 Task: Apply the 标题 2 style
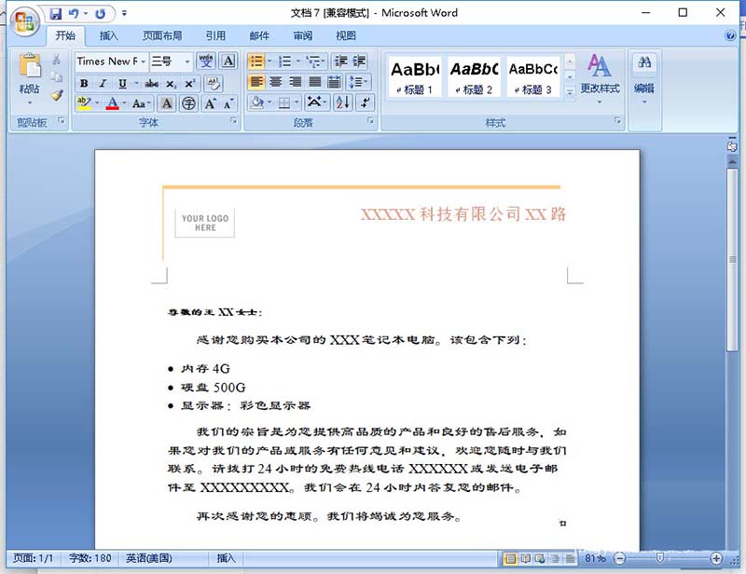(x=474, y=76)
